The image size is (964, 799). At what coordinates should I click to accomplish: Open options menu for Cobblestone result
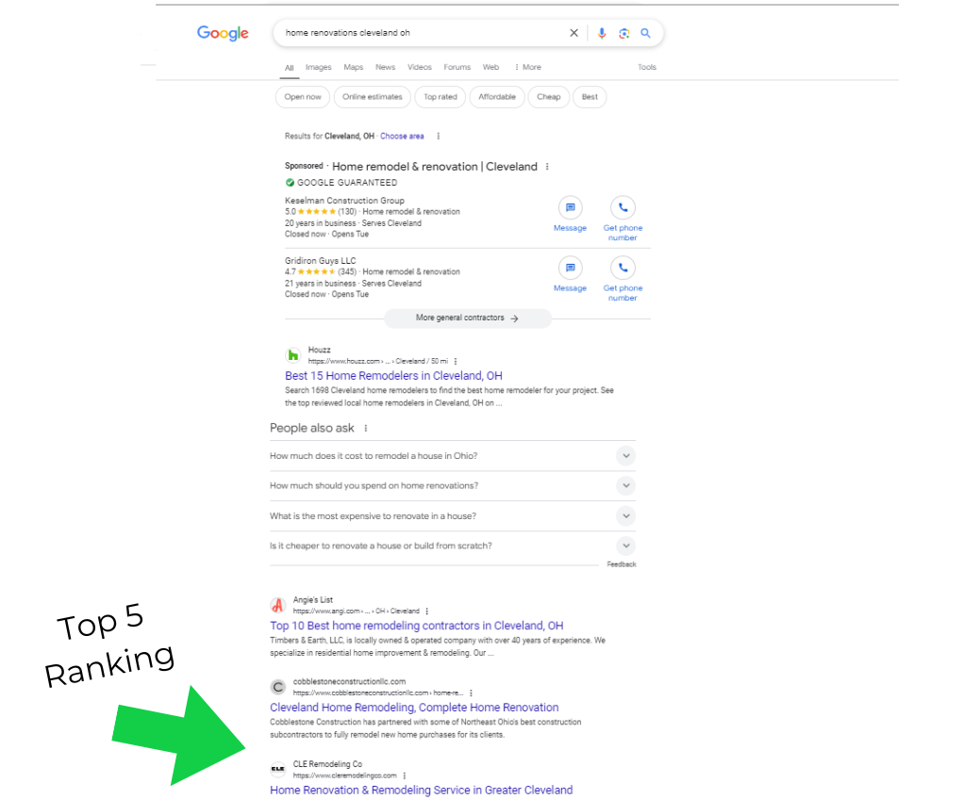(x=471, y=693)
